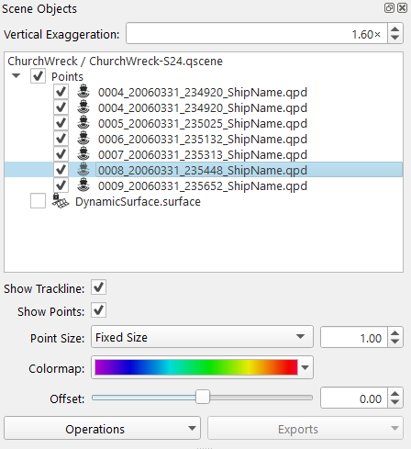Enable the DynamicSurface.surface visibility checkbox
The width and height of the screenshot is (411, 449).
point(38,201)
